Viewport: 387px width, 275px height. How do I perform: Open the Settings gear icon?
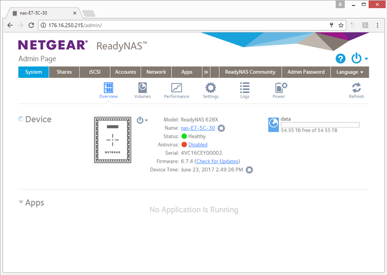click(x=210, y=87)
